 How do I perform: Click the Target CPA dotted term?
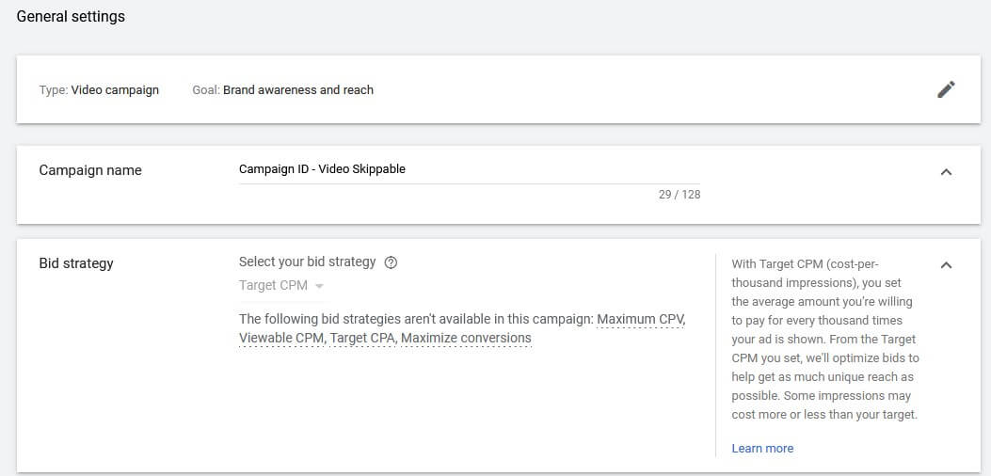362,338
